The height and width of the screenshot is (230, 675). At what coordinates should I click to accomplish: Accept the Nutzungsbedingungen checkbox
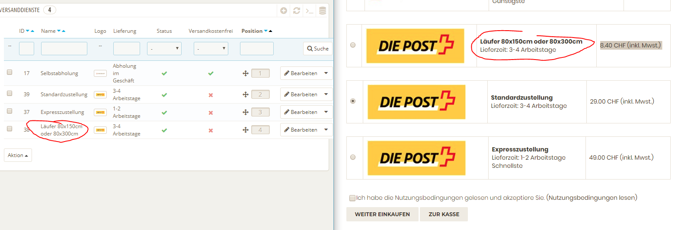point(352,198)
